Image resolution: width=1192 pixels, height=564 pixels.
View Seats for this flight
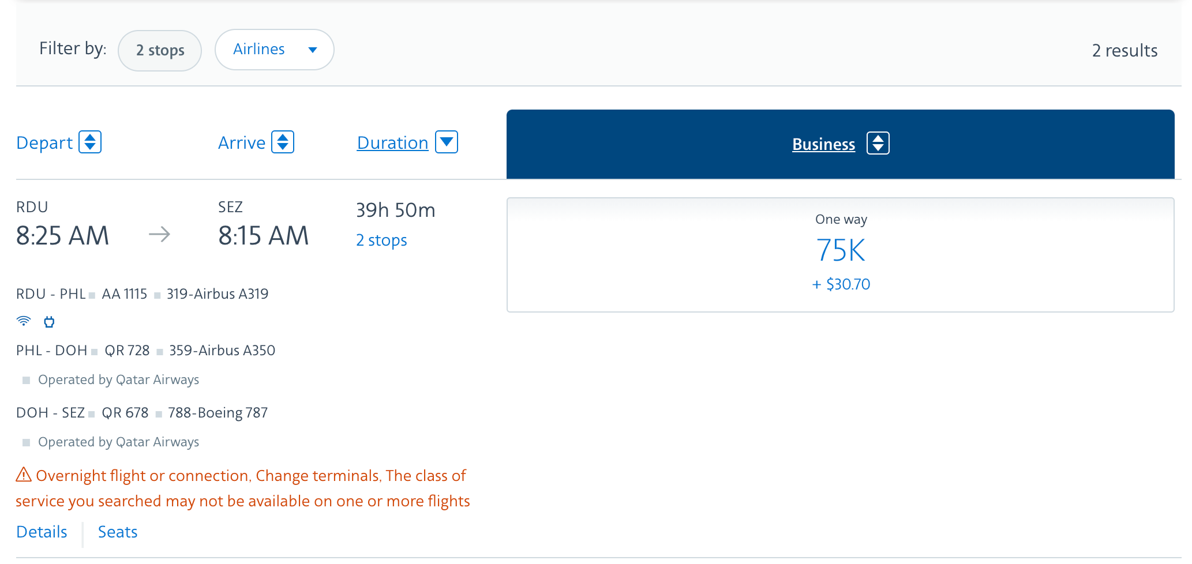point(117,532)
